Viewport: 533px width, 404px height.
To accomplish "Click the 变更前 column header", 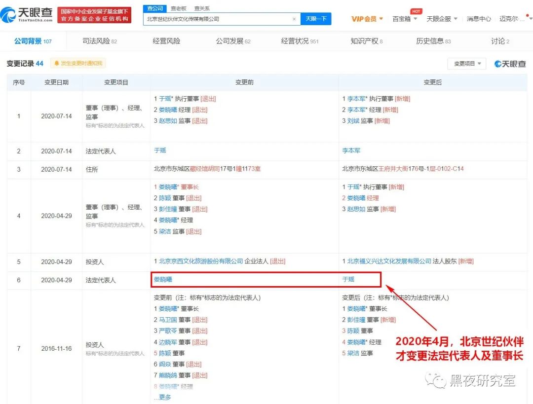I will pyautogui.click(x=244, y=82).
